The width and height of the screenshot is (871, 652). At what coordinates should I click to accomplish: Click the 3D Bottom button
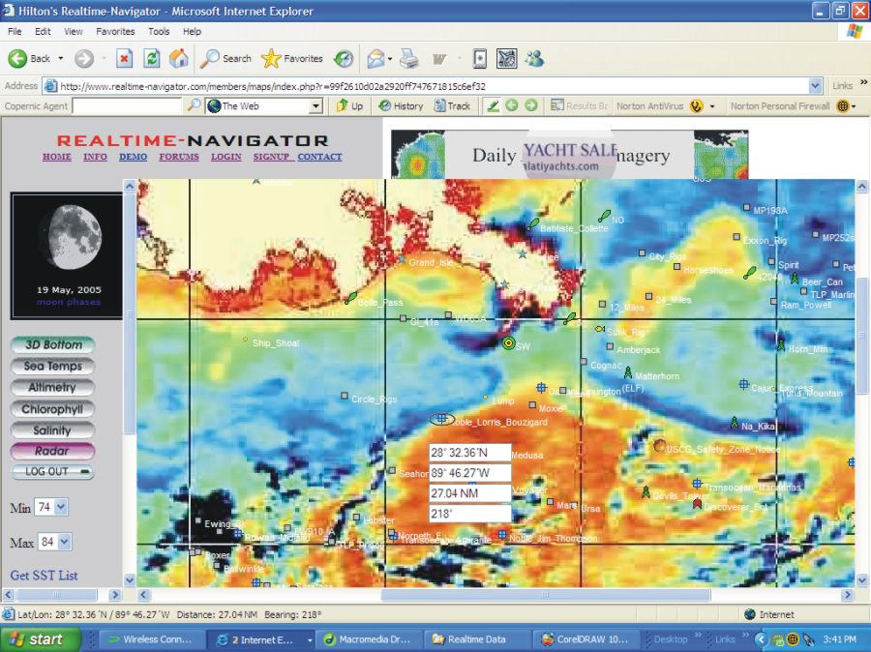pos(53,344)
